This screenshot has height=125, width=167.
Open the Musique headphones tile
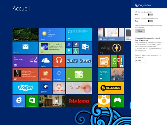[x=59, y=61]
